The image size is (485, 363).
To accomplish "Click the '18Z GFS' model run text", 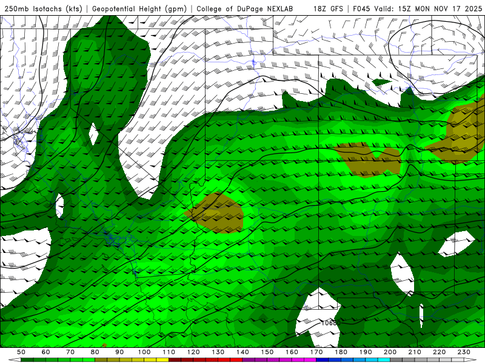I will 328,8.
